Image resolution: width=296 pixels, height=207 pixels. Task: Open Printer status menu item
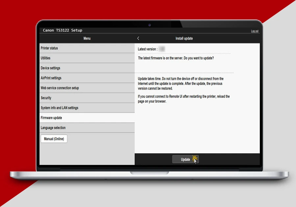pyautogui.click(x=87, y=48)
